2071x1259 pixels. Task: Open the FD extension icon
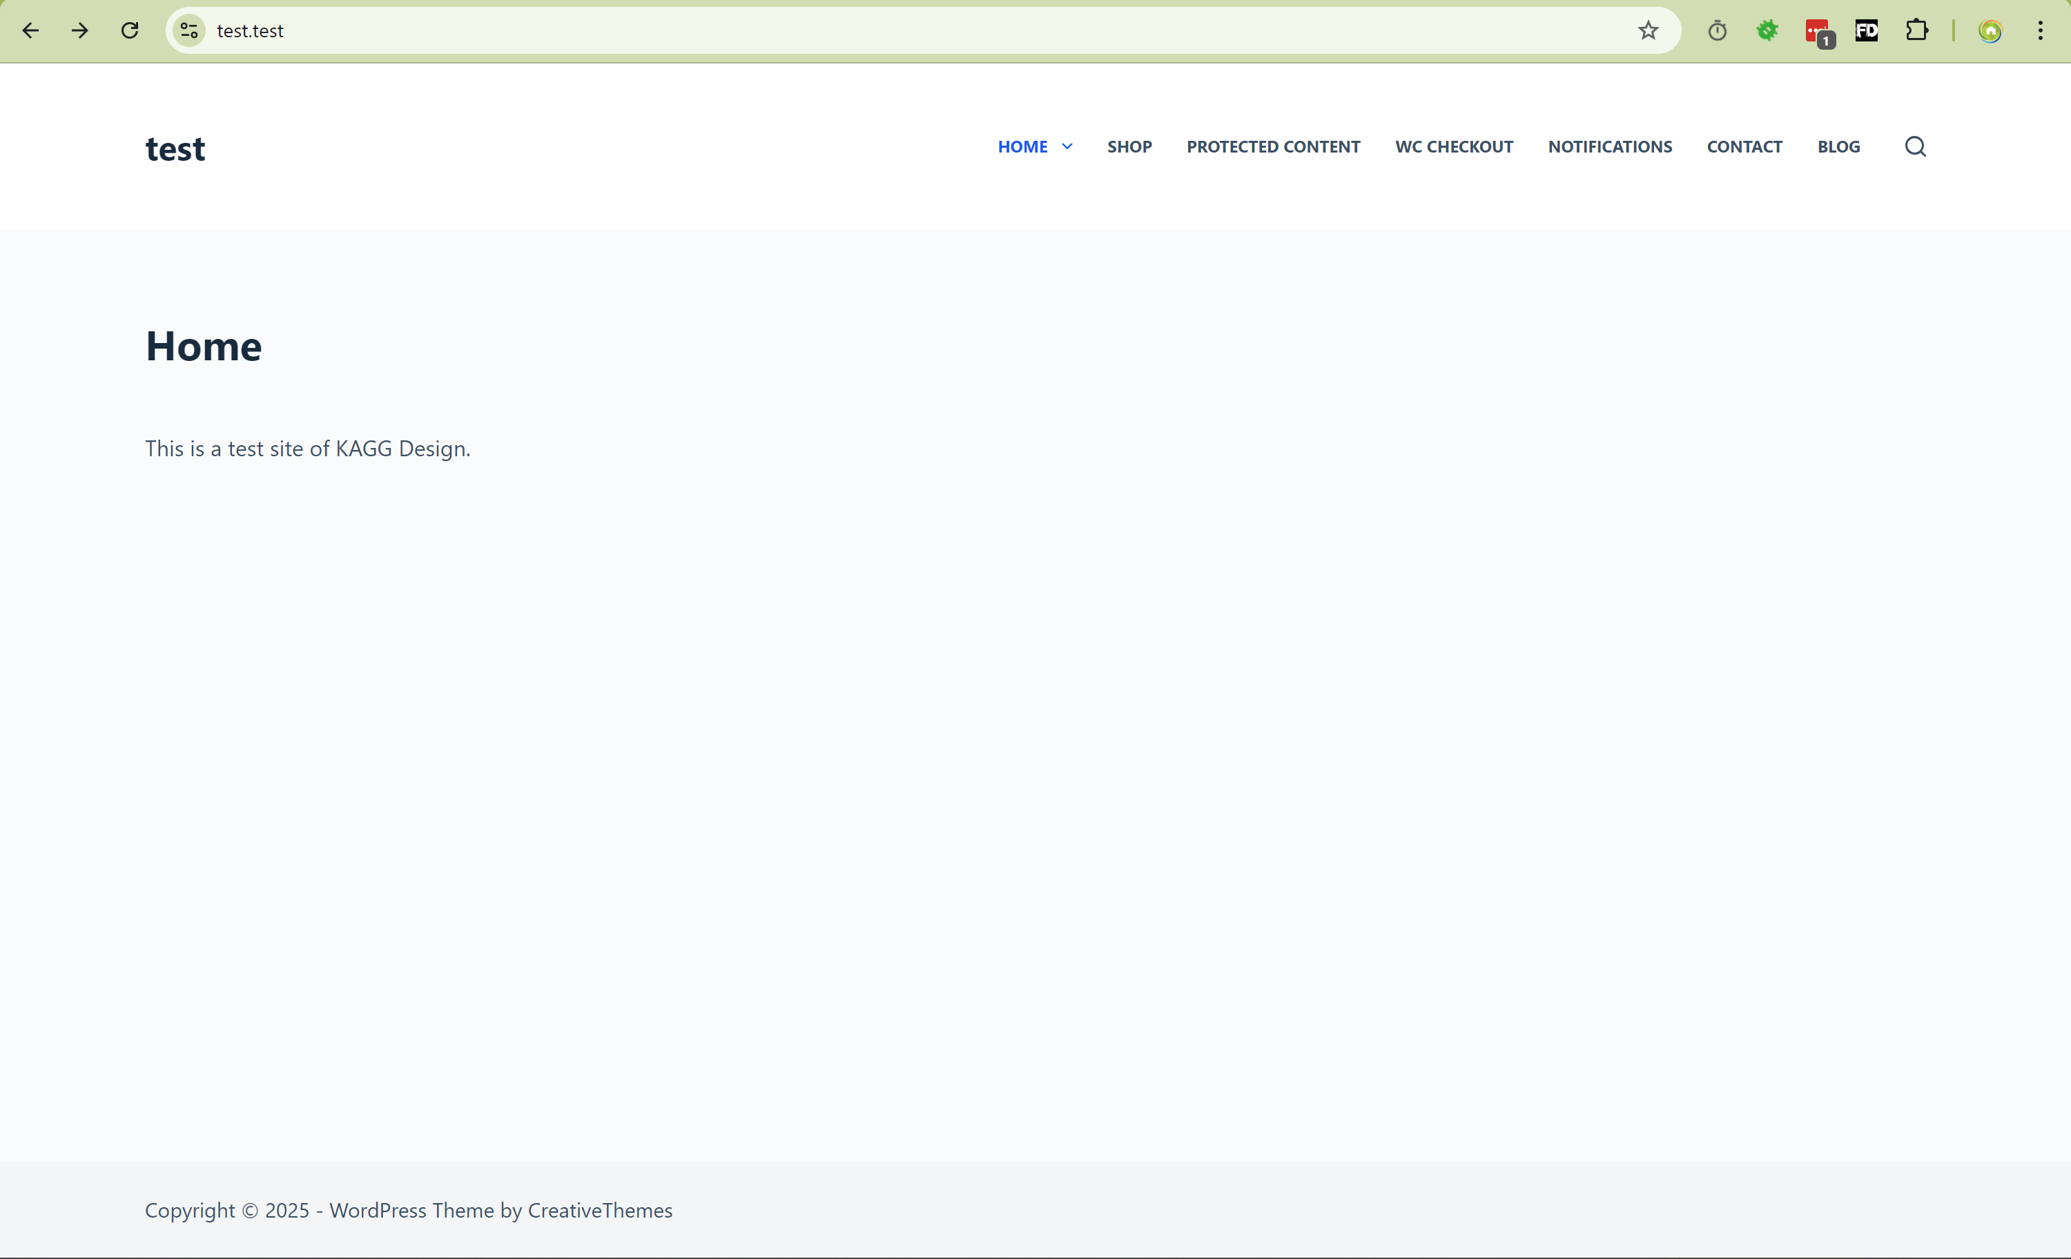[x=1866, y=31]
